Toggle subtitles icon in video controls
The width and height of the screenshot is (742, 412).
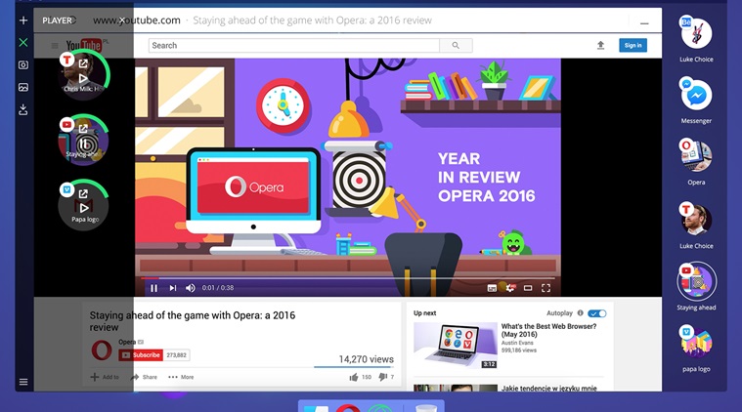492,288
